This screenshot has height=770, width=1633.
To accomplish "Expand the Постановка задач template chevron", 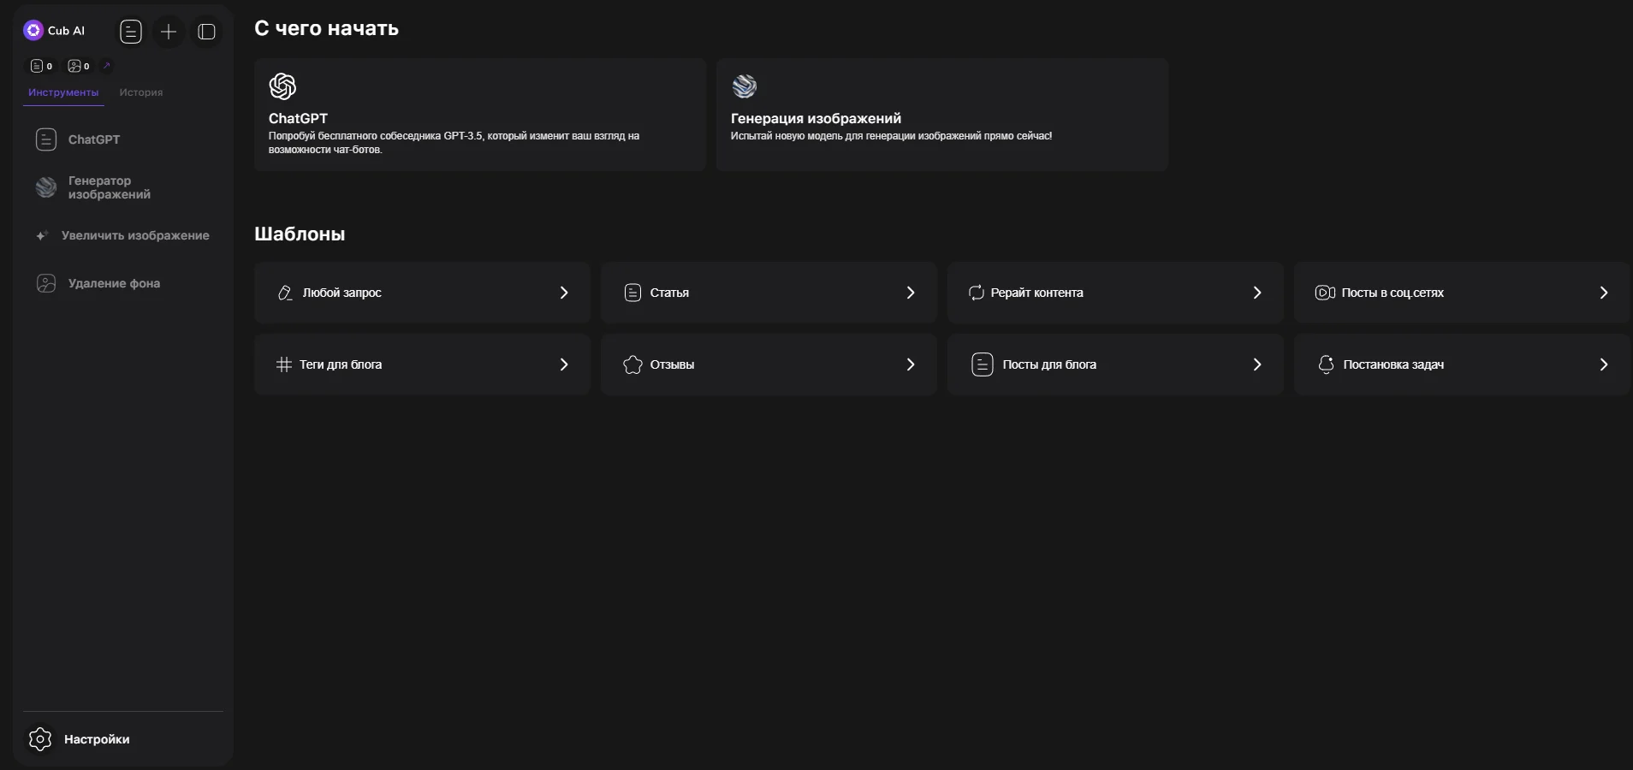I will coord(1604,364).
